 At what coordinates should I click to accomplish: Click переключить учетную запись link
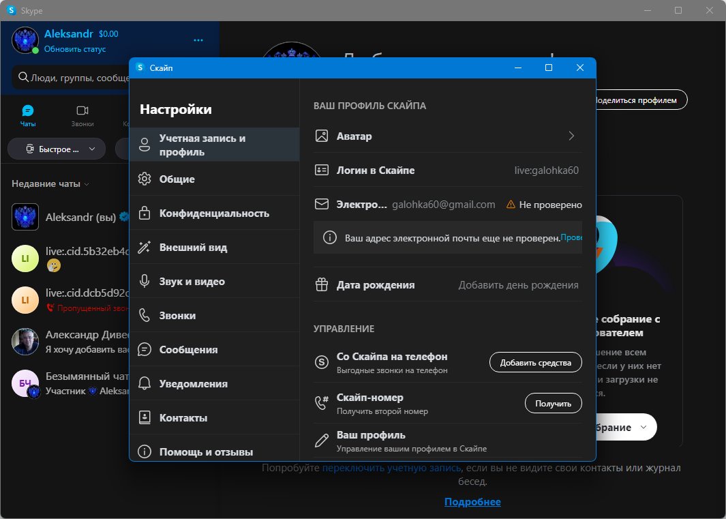pos(391,468)
